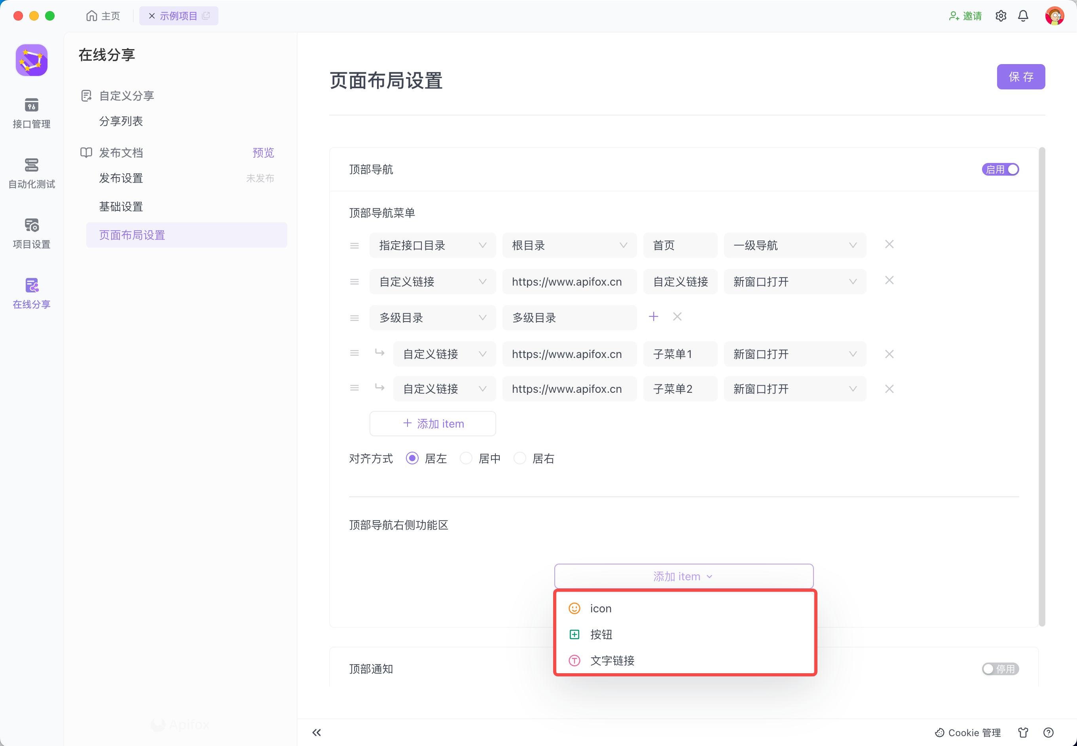Open the help question-mark icon
The height and width of the screenshot is (746, 1077).
1048,732
